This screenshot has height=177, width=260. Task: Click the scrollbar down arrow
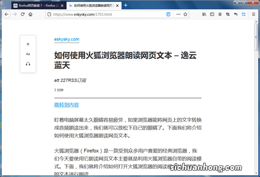point(256,173)
